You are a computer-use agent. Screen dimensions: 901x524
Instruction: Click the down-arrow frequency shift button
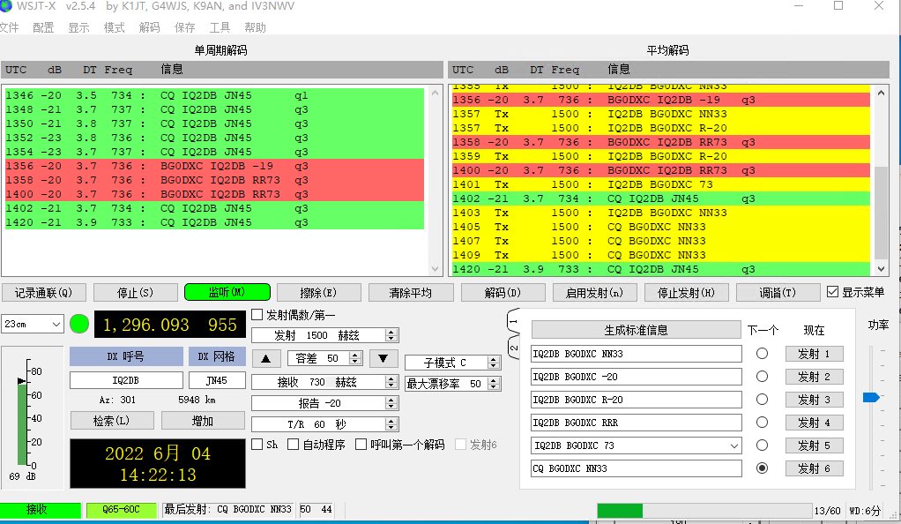tap(383, 358)
